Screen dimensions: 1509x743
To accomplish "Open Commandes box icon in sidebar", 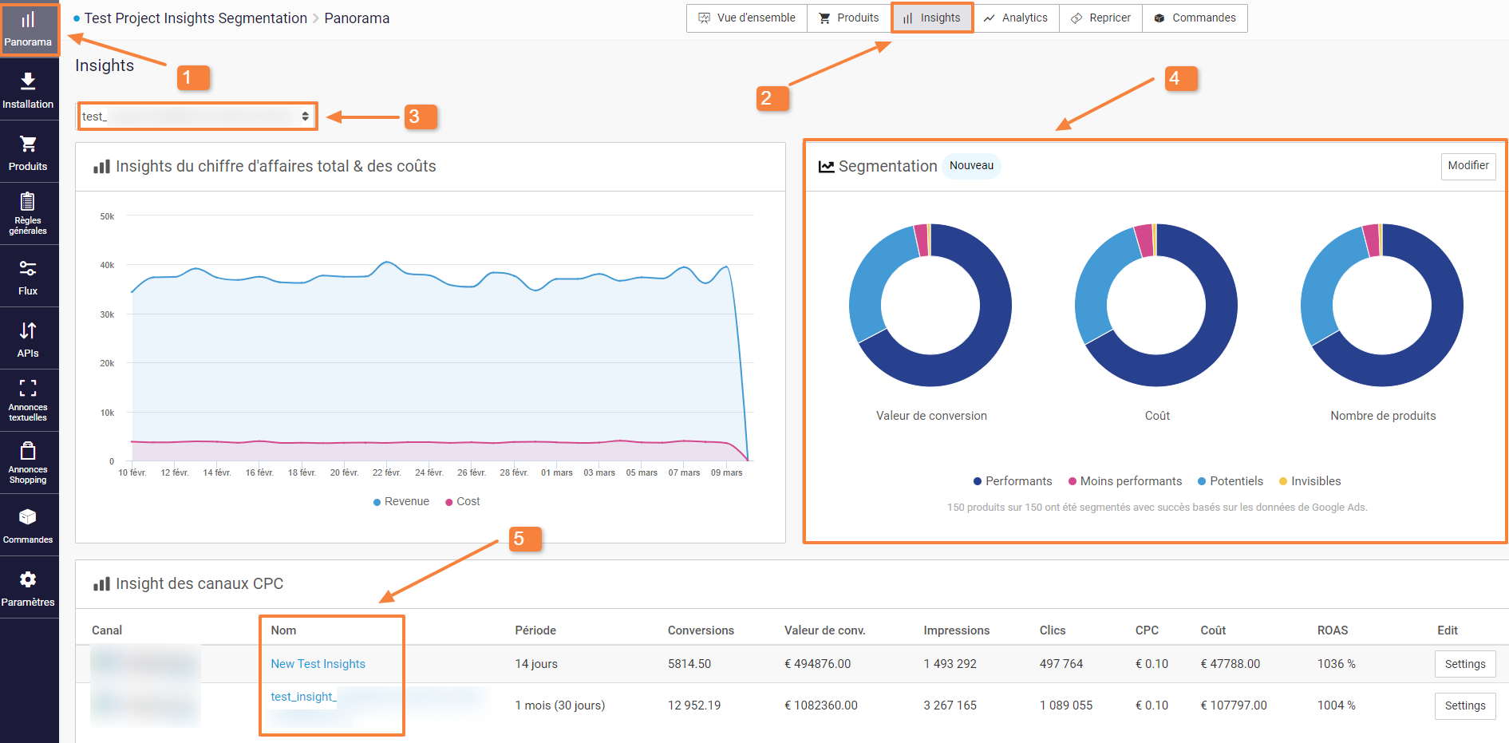I will 28,517.
